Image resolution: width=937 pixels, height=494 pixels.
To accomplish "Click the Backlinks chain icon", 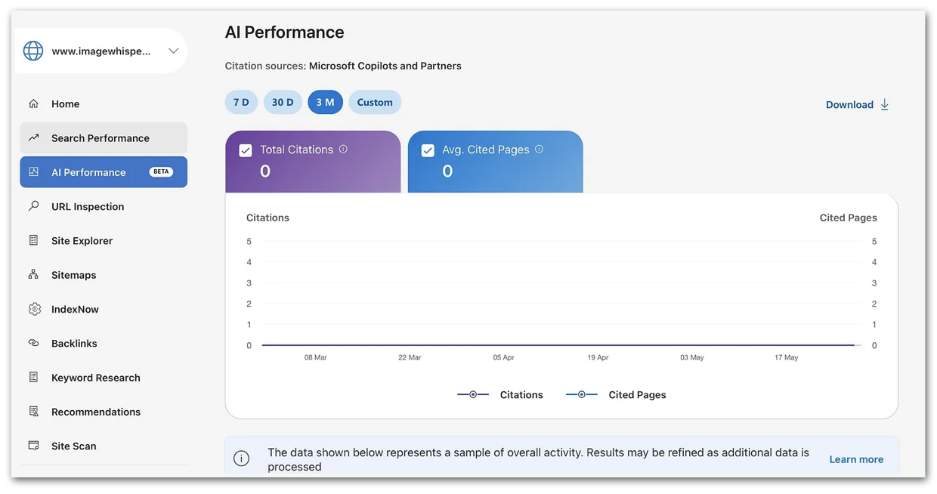I will [33, 343].
